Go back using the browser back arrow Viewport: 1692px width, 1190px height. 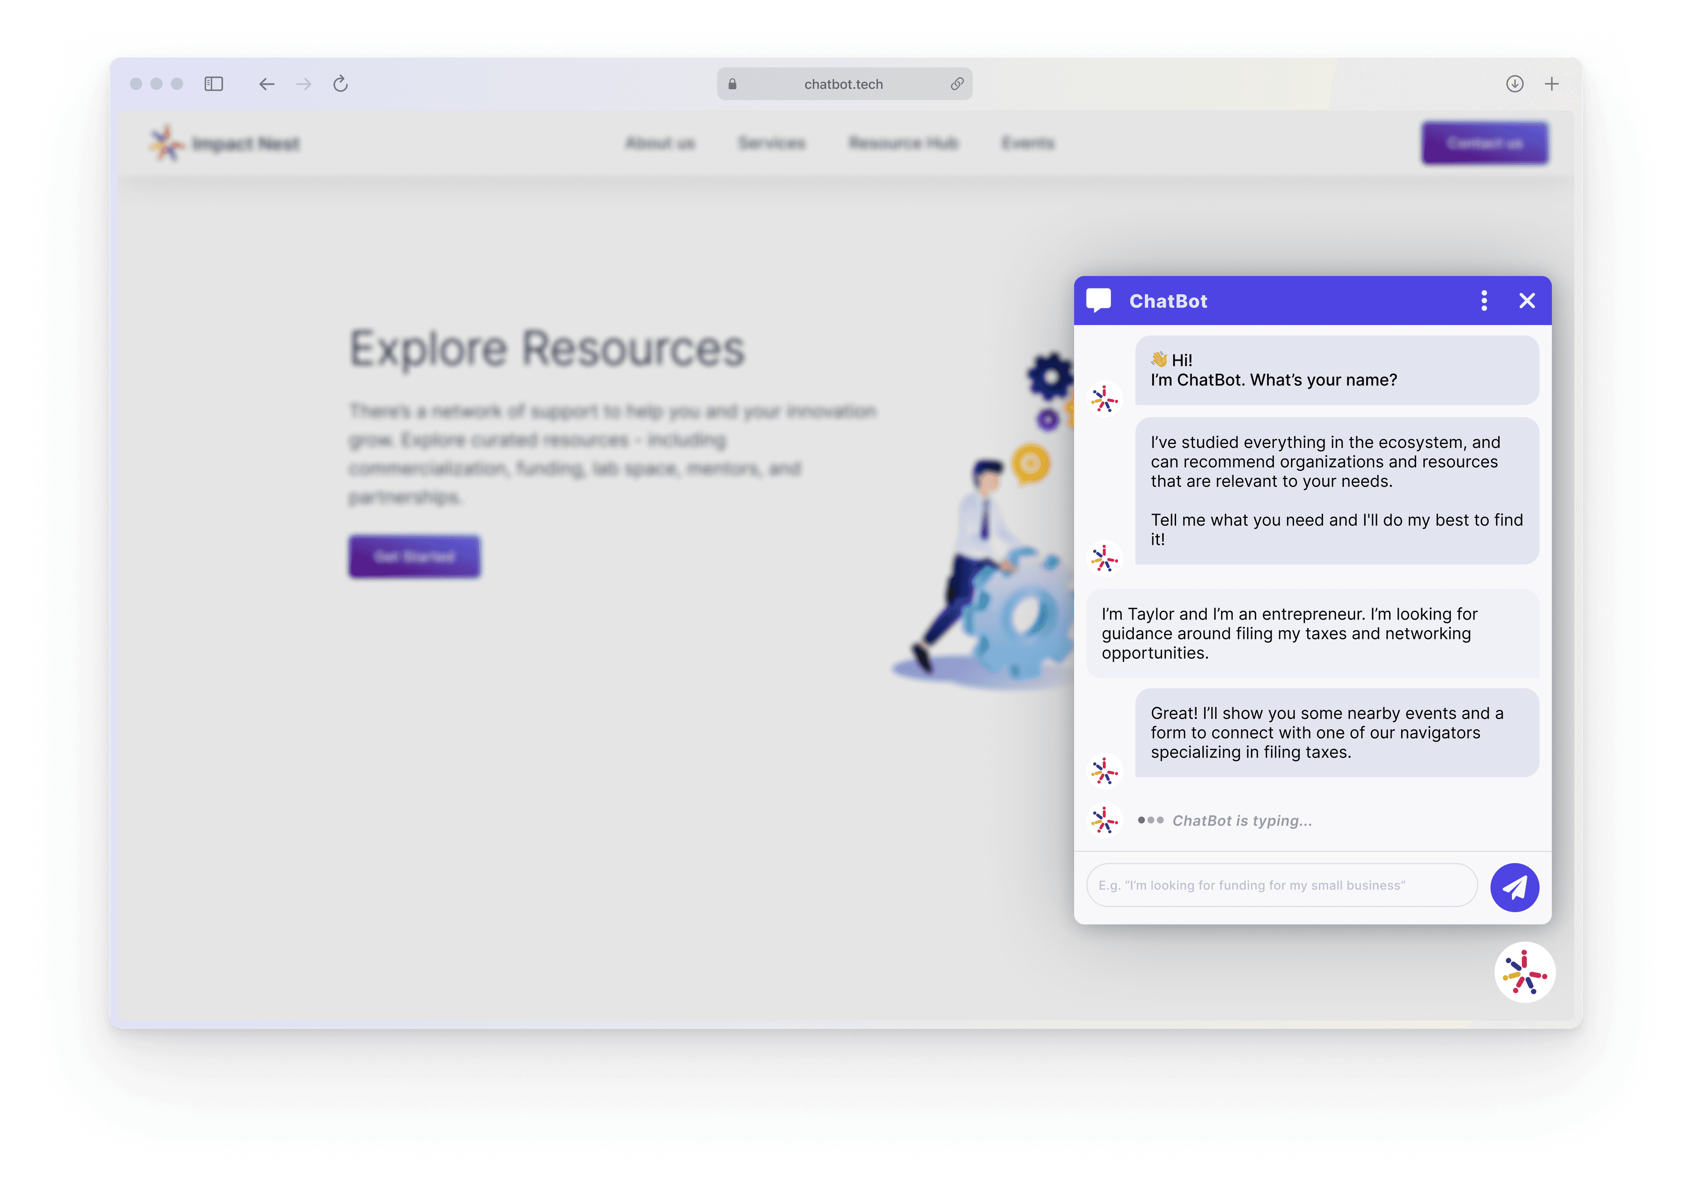coord(267,84)
